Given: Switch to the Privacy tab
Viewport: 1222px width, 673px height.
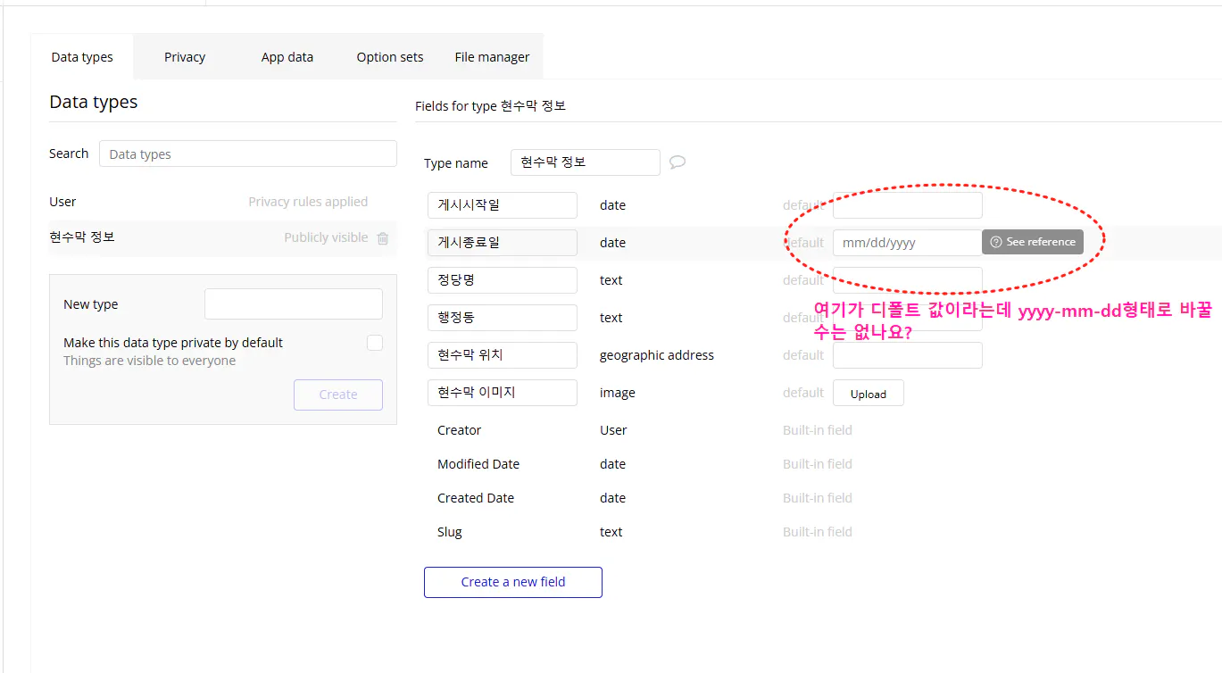Looking at the screenshot, I should tap(184, 56).
